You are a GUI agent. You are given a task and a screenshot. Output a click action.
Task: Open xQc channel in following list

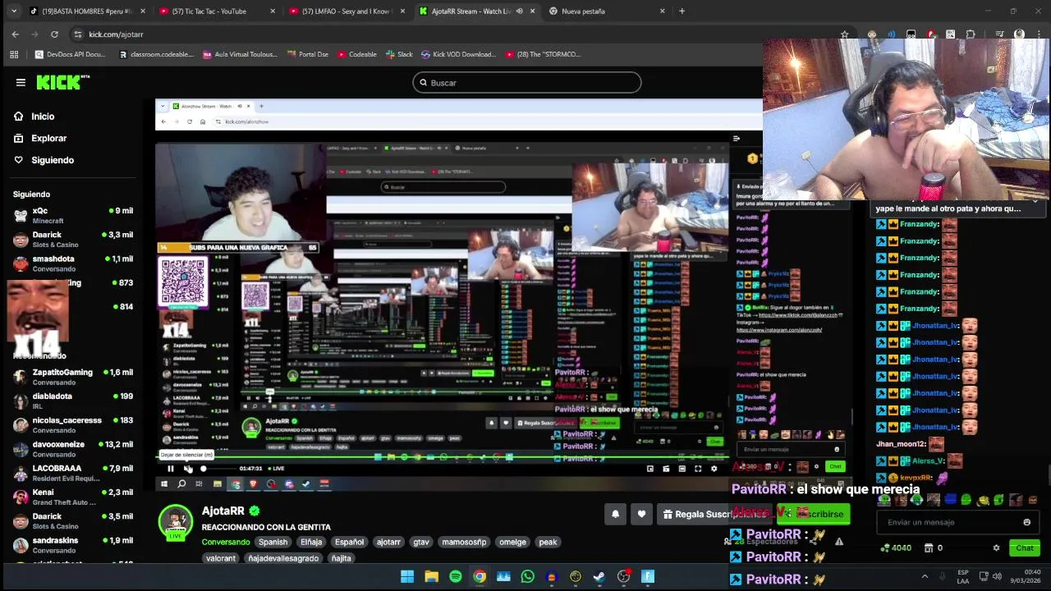coord(72,215)
